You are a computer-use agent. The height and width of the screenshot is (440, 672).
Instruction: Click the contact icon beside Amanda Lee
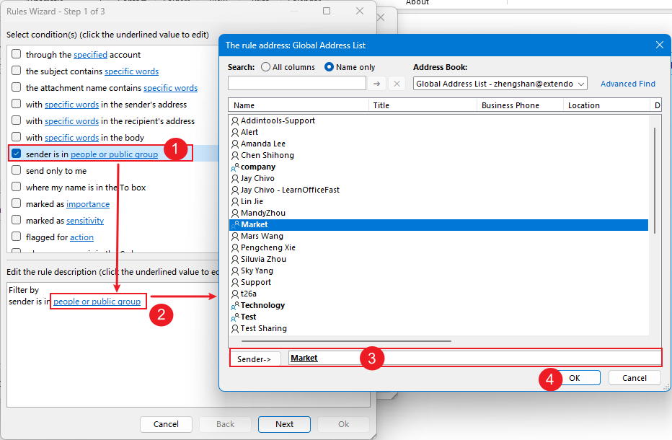(235, 144)
